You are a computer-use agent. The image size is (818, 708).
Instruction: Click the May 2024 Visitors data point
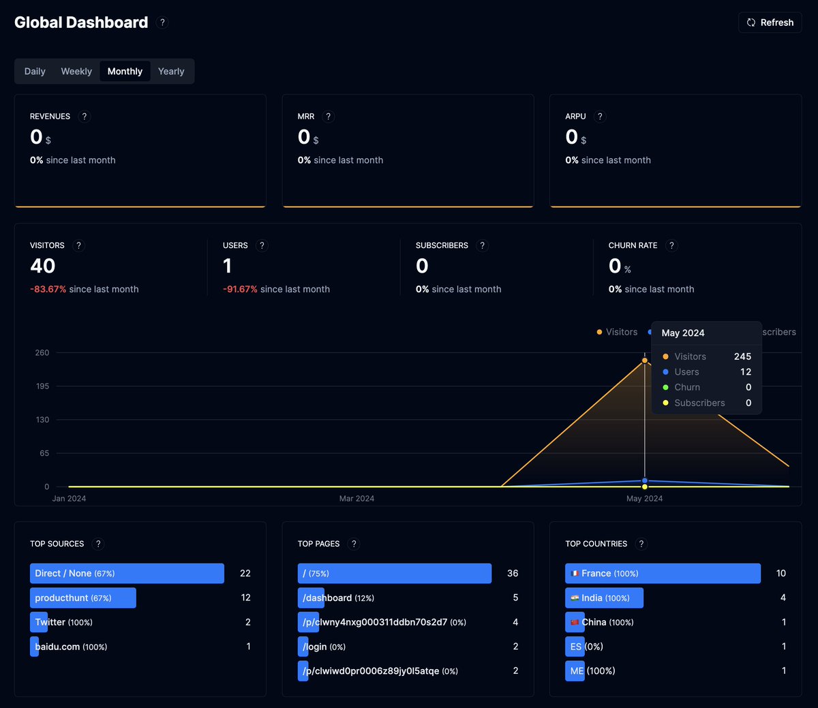coord(645,360)
